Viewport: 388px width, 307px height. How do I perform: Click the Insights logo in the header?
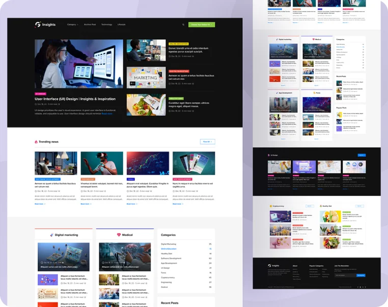(x=45, y=24)
